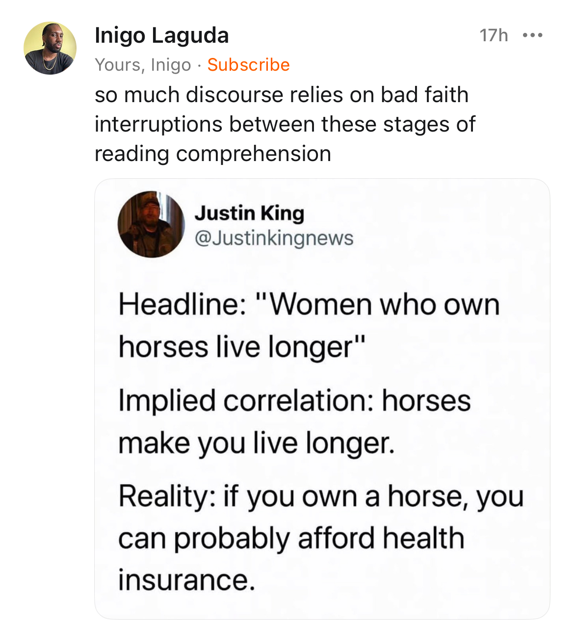Screen dimensions: 574x628
Task: Click the 'Reality: if you own a horse' line
Action: point(321,496)
